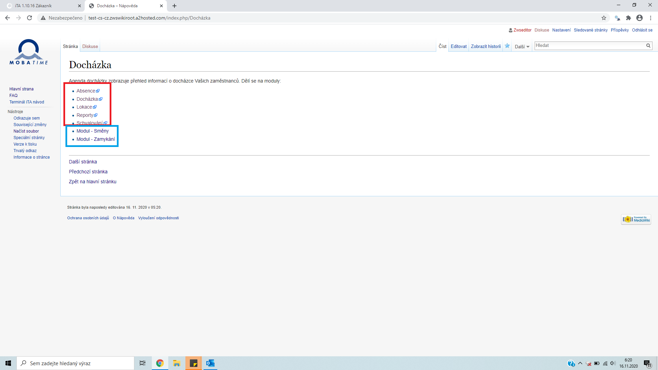This screenshot has height=370, width=658.
Task: Open the Diskuse page tab
Action: (x=90, y=46)
